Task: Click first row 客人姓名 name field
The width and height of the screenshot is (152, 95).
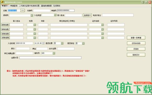Action: pos(16,25)
